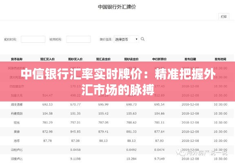Screen dimensions: 235x163
Task: Click the 中行折算价 column header
Action: tap(159, 59)
